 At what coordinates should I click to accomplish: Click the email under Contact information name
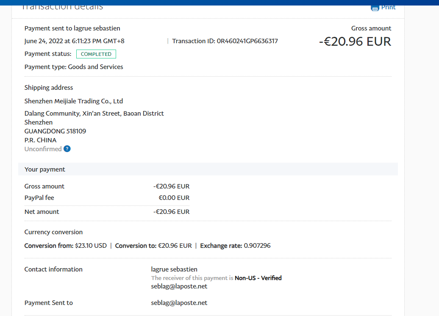(179, 286)
